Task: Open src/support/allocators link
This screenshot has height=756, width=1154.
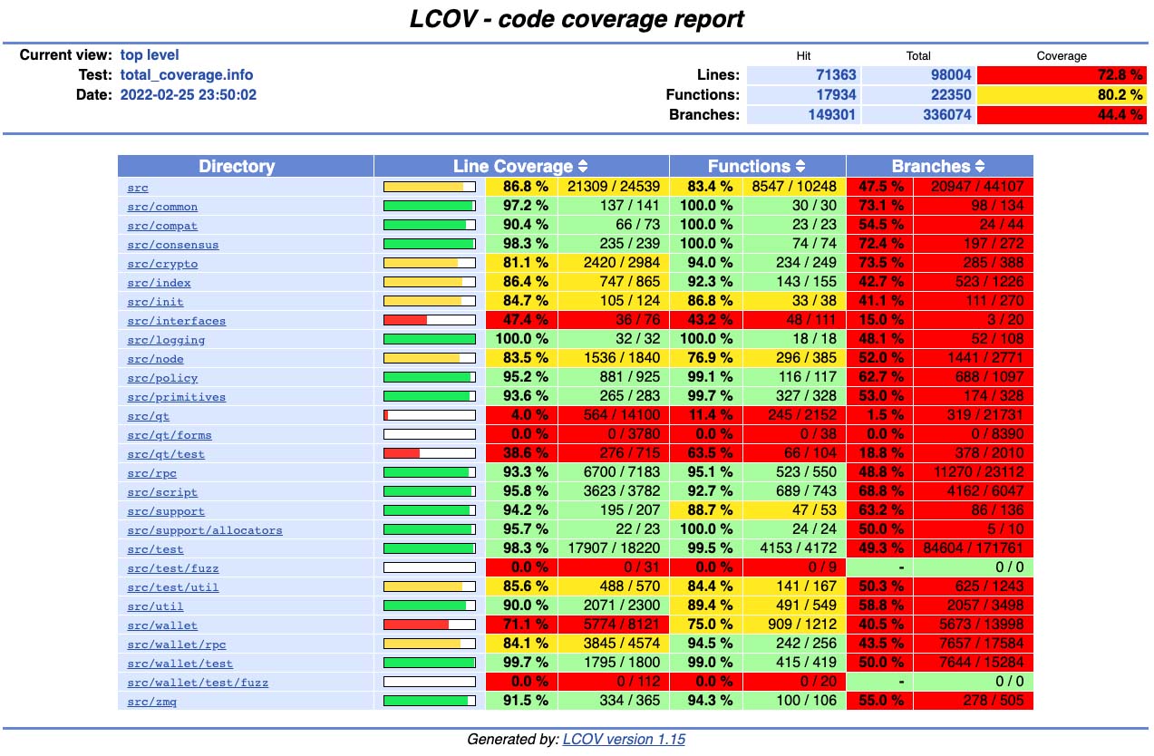Action: [204, 530]
